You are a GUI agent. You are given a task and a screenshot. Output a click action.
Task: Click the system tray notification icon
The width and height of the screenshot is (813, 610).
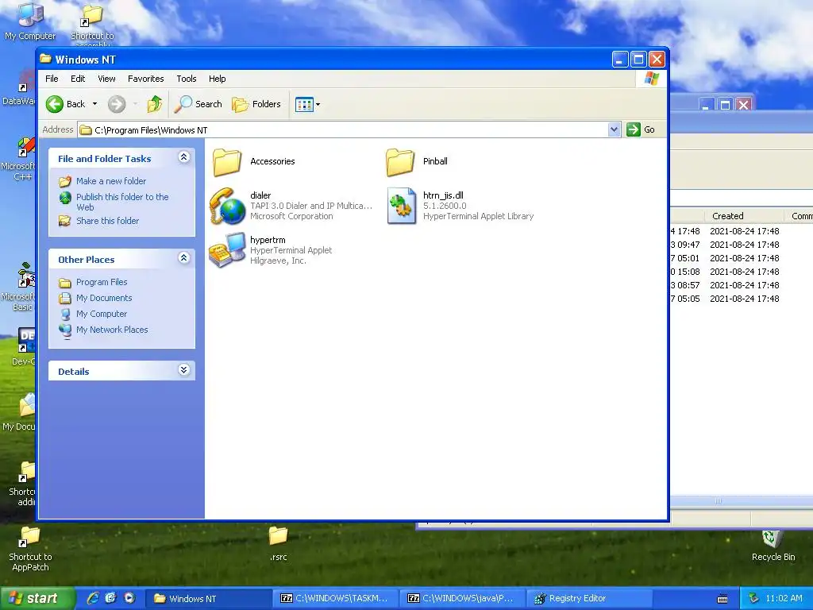pos(754,599)
